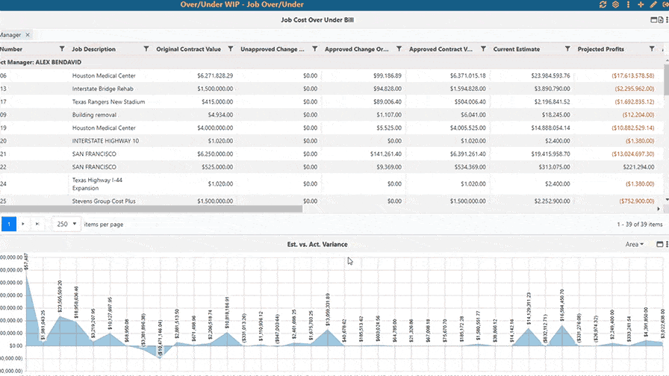This screenshot has width=669, height=376.
Task: Sort by Unapproved Change header
Action: coord(273,49)
